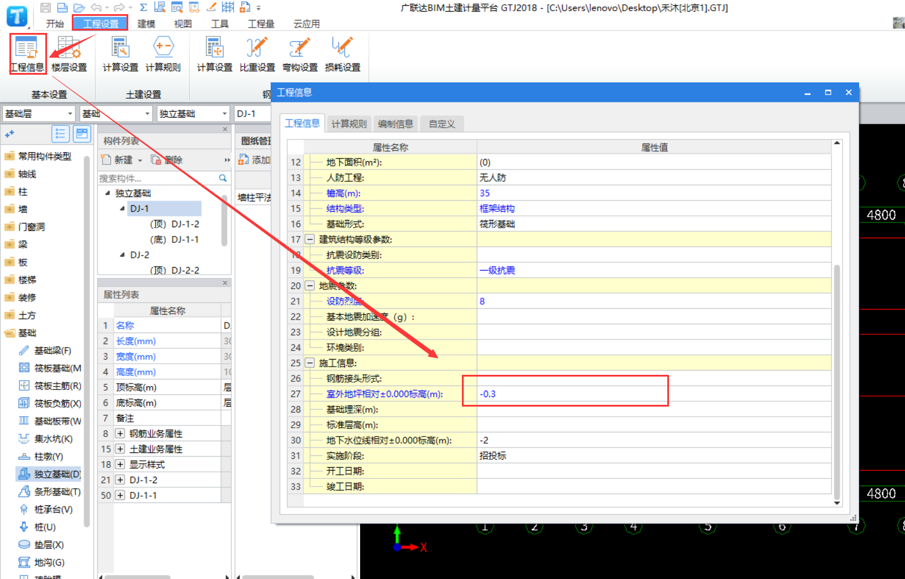The image size is (905, 579).
Task: Switch dialog to 编制信息 tab
Action: [x=395, y=124]
